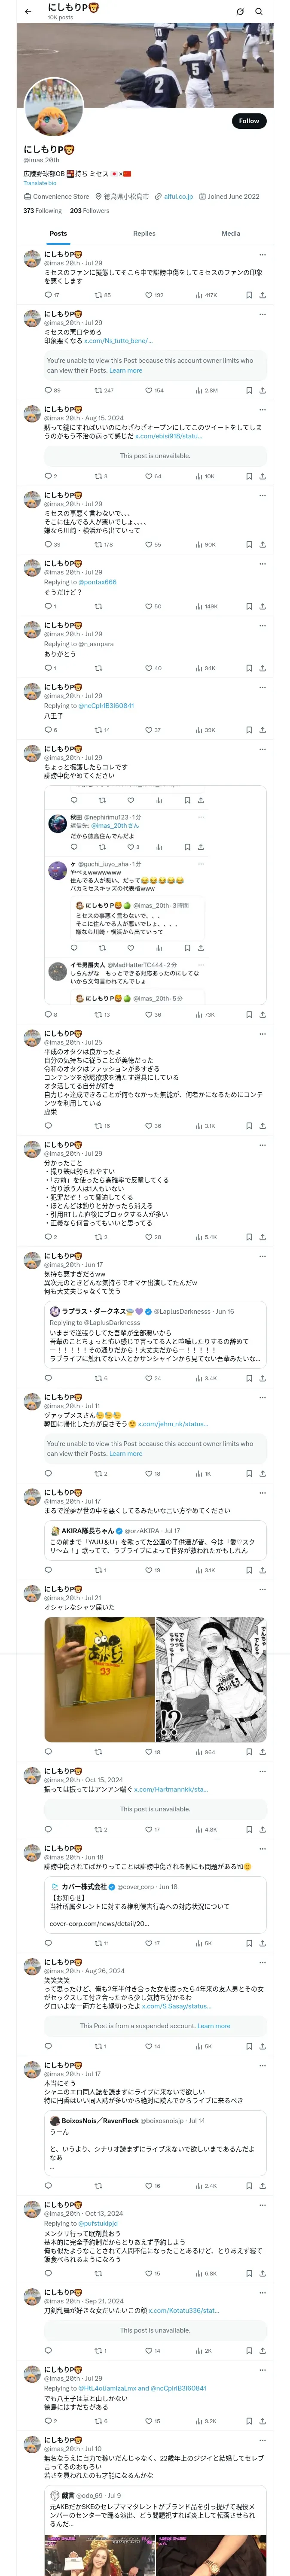Screen dimensions: 290x2576
Task: Click reply icon showing 89 replies
Action: coord(48,390)
